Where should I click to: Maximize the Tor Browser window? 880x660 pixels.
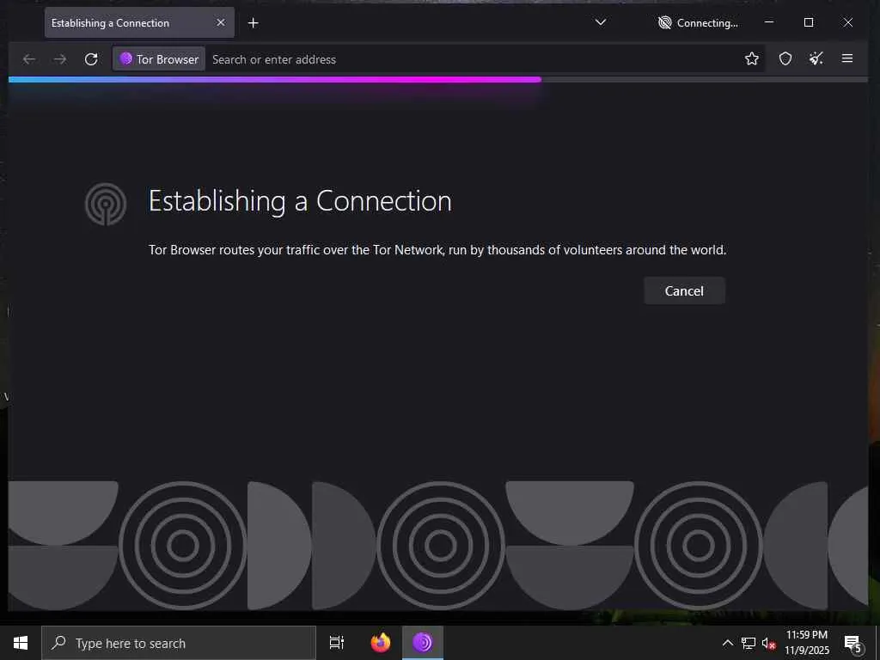click(x=808, y=22)
